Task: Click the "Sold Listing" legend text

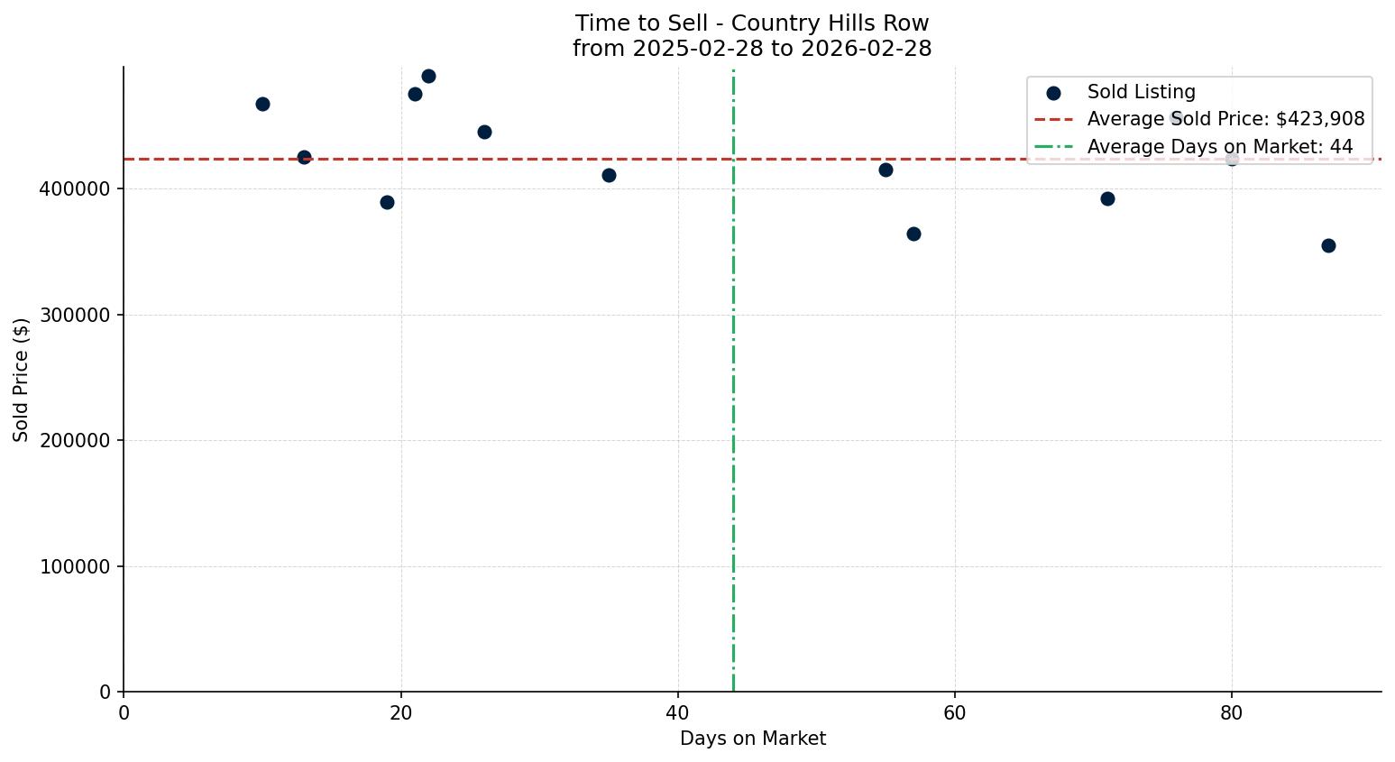Action: tap(1141, 92)
